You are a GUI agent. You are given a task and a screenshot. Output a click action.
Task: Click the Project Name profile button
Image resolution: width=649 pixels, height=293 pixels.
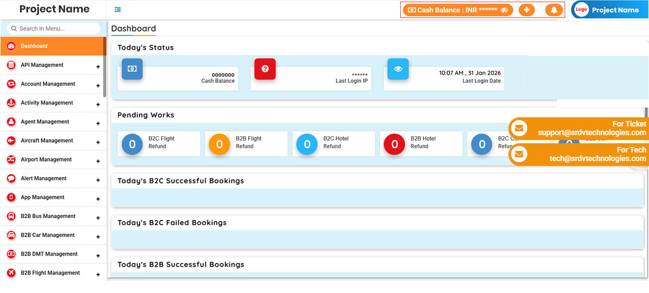point(609,10)
